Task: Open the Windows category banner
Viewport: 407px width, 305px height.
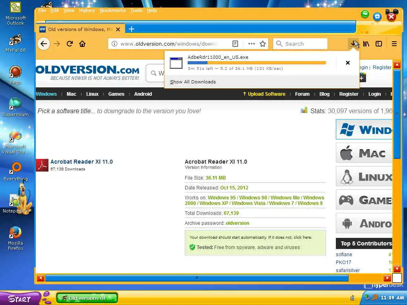Action: [364, 129]
